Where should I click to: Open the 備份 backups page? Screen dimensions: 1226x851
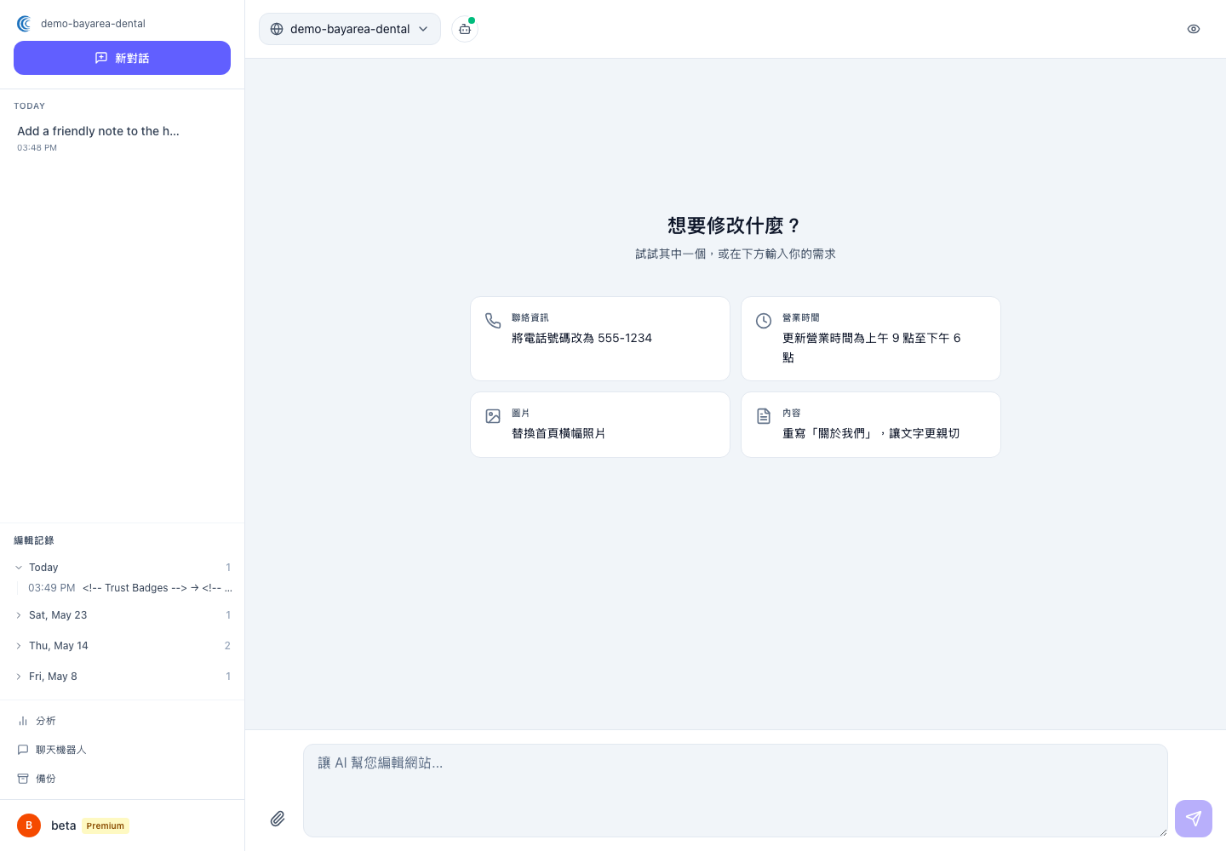click(x=122, y=779)
